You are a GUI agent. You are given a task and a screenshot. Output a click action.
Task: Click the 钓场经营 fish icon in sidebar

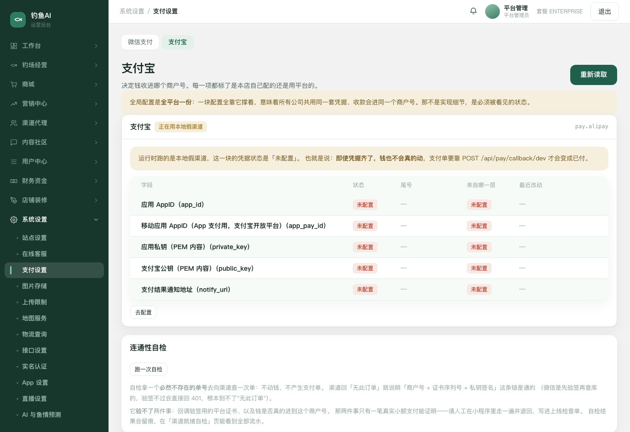click(x=14, y=65)
